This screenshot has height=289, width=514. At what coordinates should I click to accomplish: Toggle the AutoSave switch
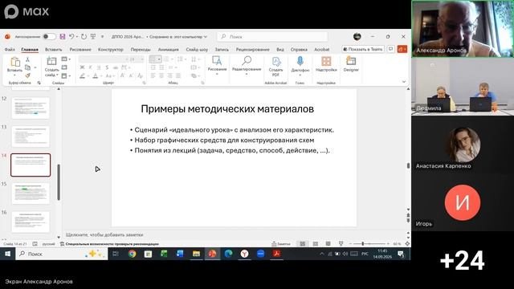49,37
